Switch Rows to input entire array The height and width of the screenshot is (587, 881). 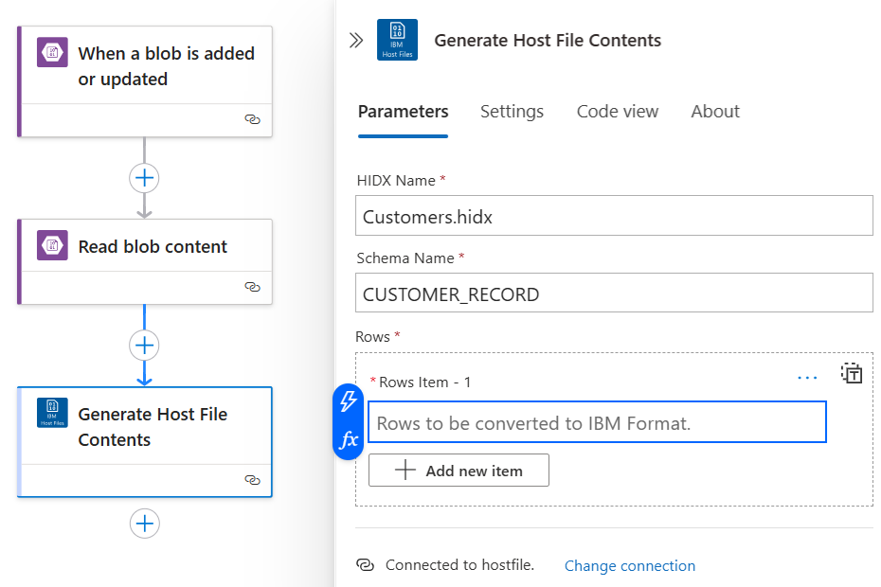[x=852, y=372]
